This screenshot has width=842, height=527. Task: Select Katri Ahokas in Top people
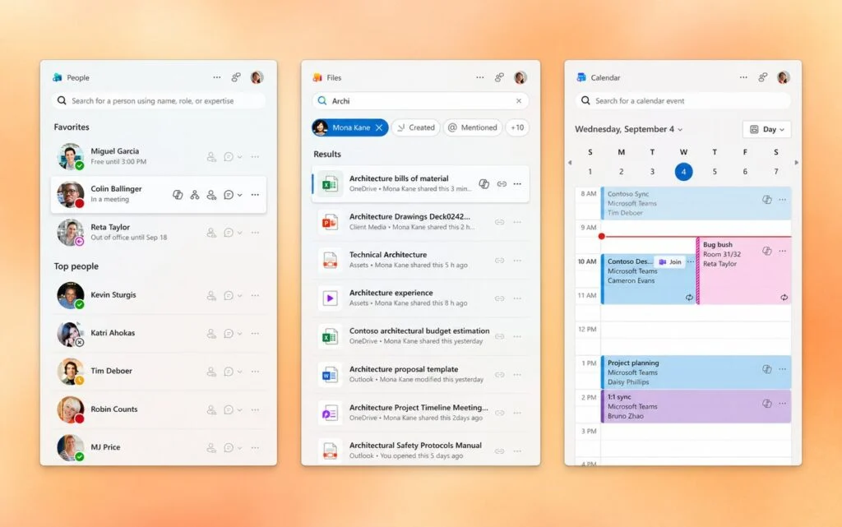(x=159, y=333)
